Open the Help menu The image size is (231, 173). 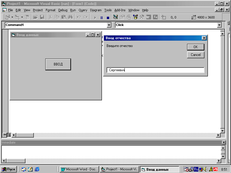[x=145, y=10]
